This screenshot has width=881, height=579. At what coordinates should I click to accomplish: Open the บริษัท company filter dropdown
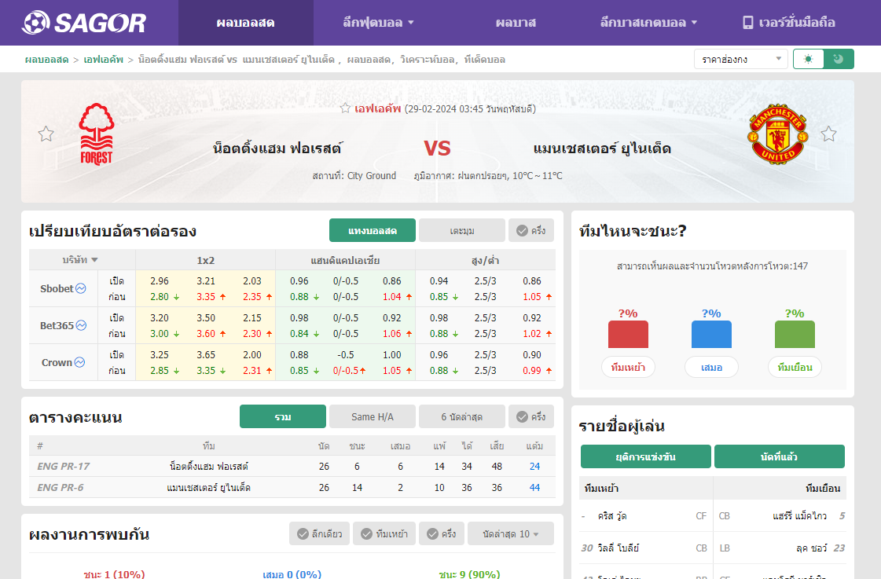(80, 260)
